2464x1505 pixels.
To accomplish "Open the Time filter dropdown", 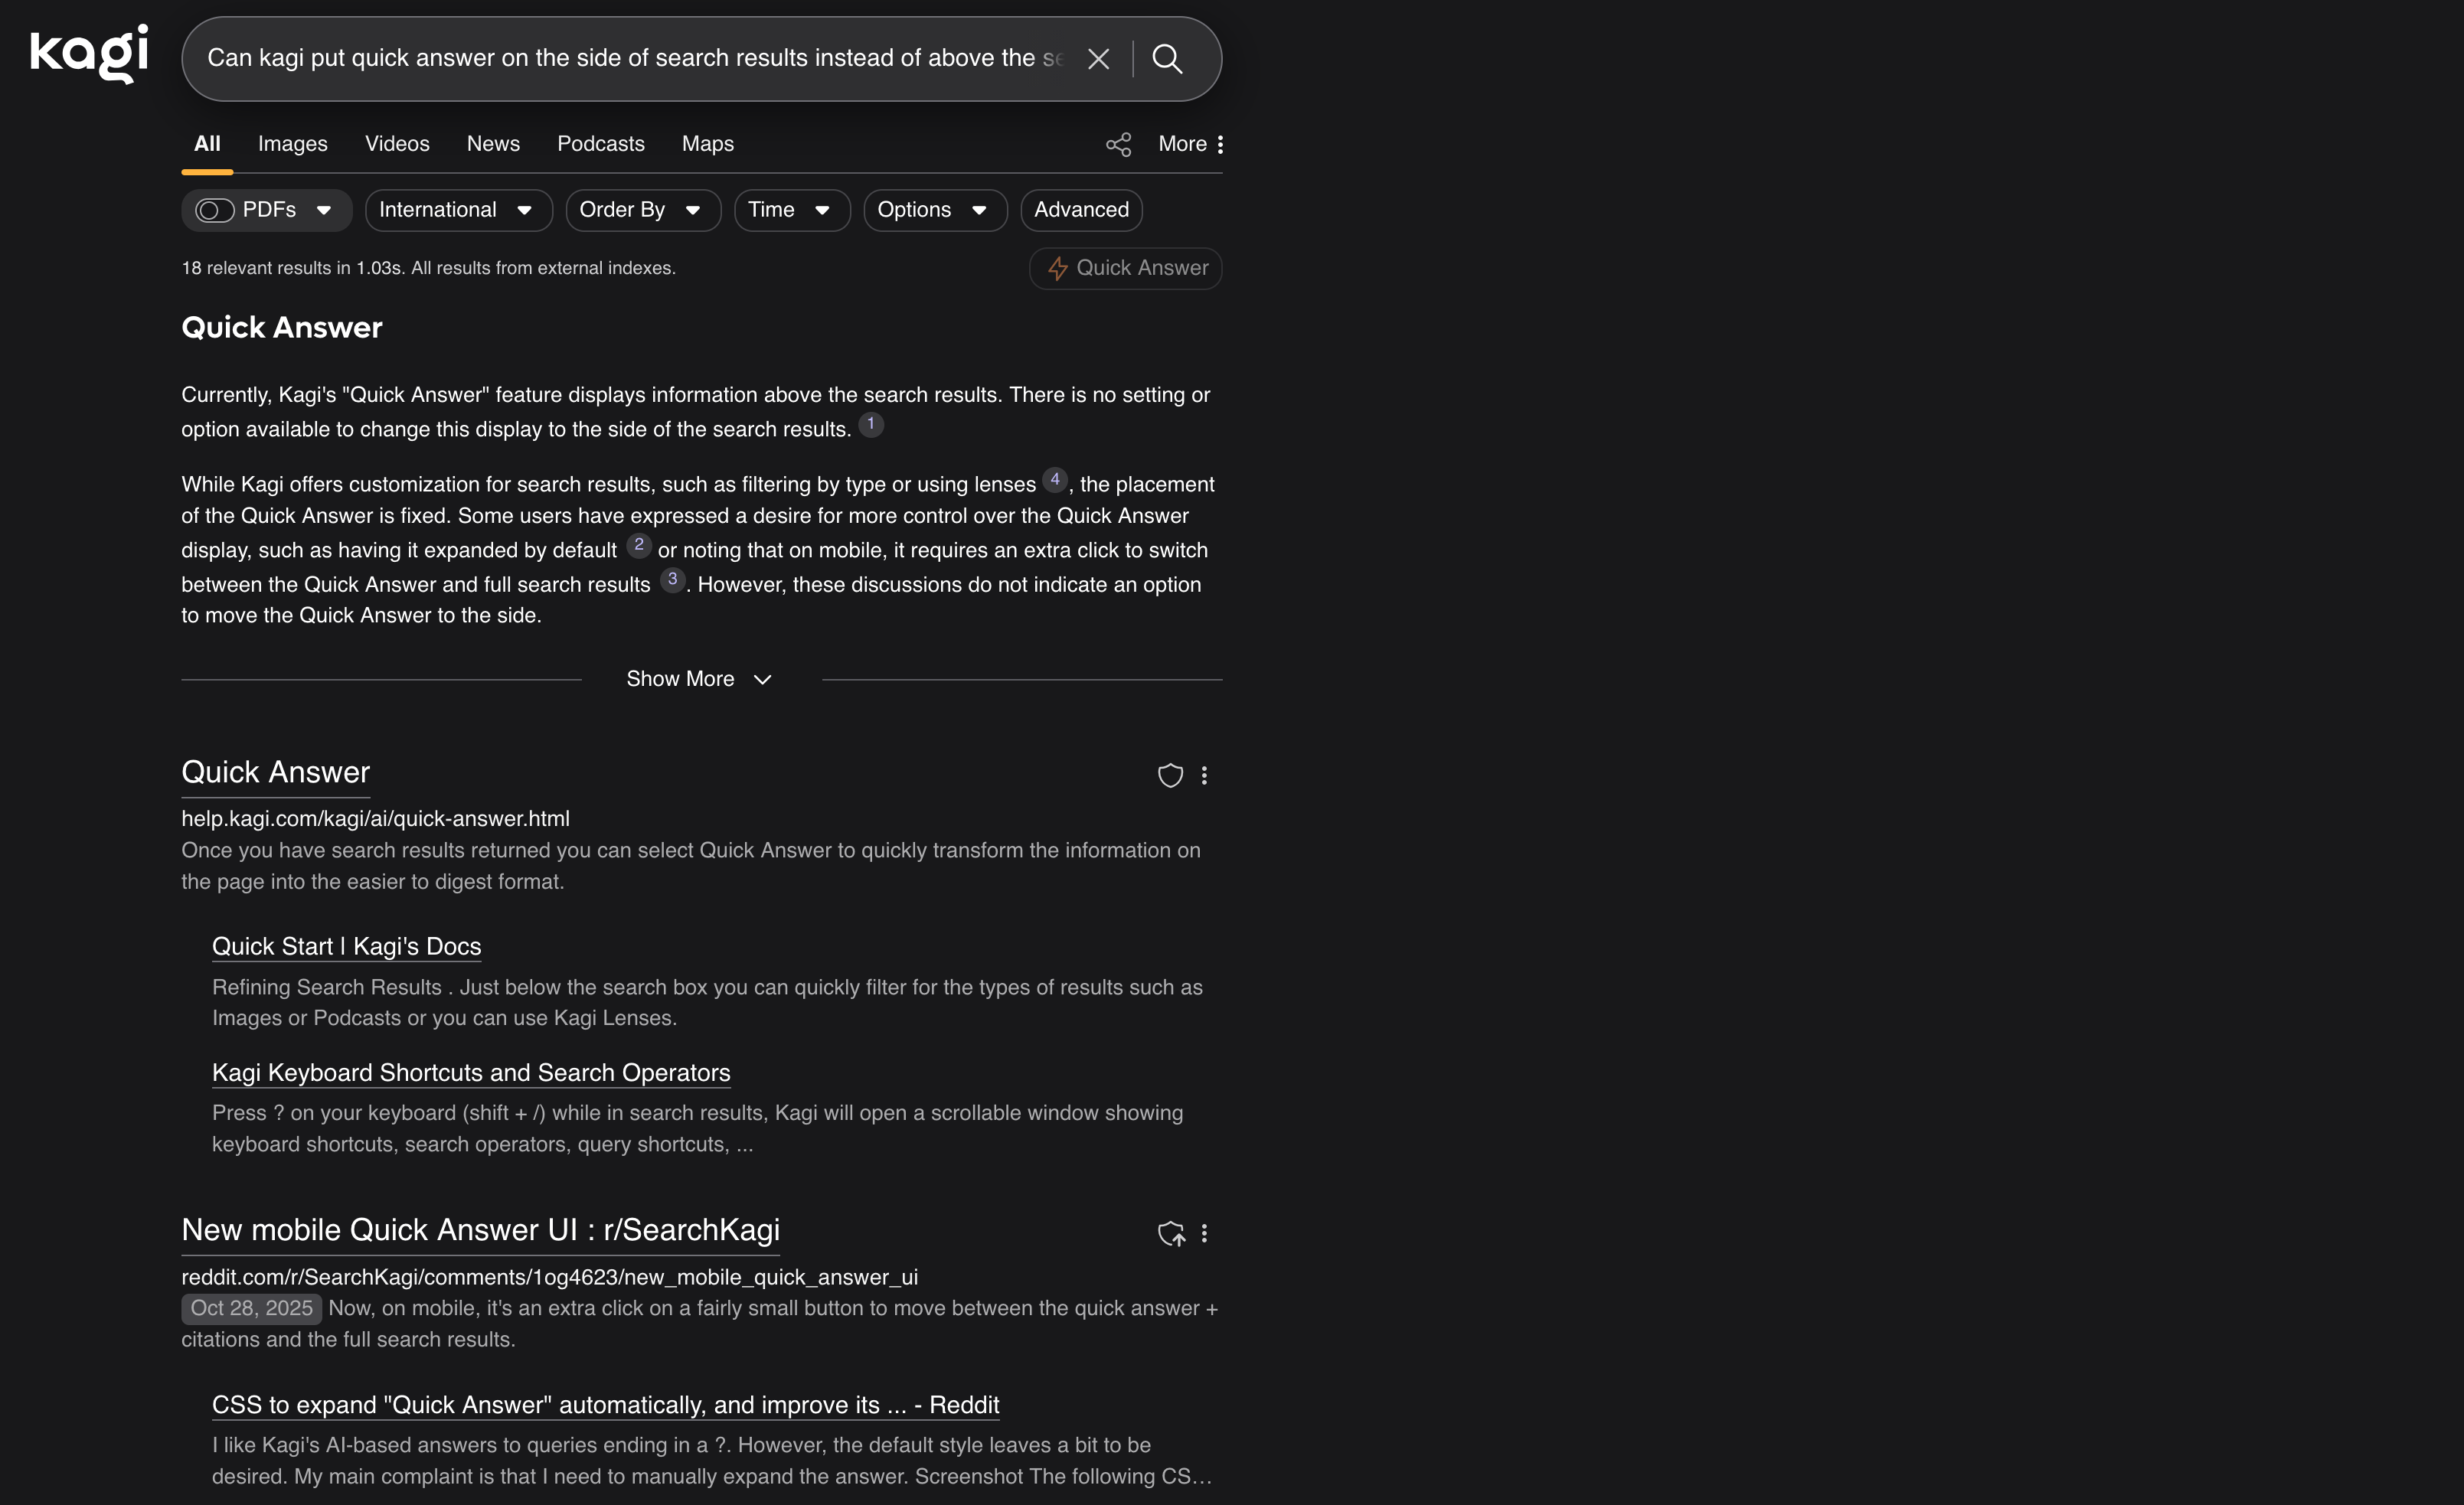I will click(x=791, y=210).
